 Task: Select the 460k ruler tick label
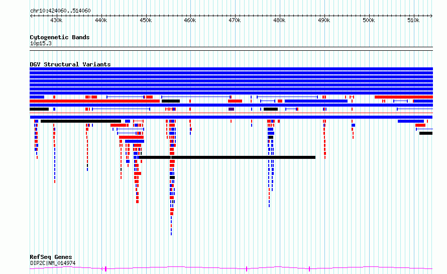190,20
